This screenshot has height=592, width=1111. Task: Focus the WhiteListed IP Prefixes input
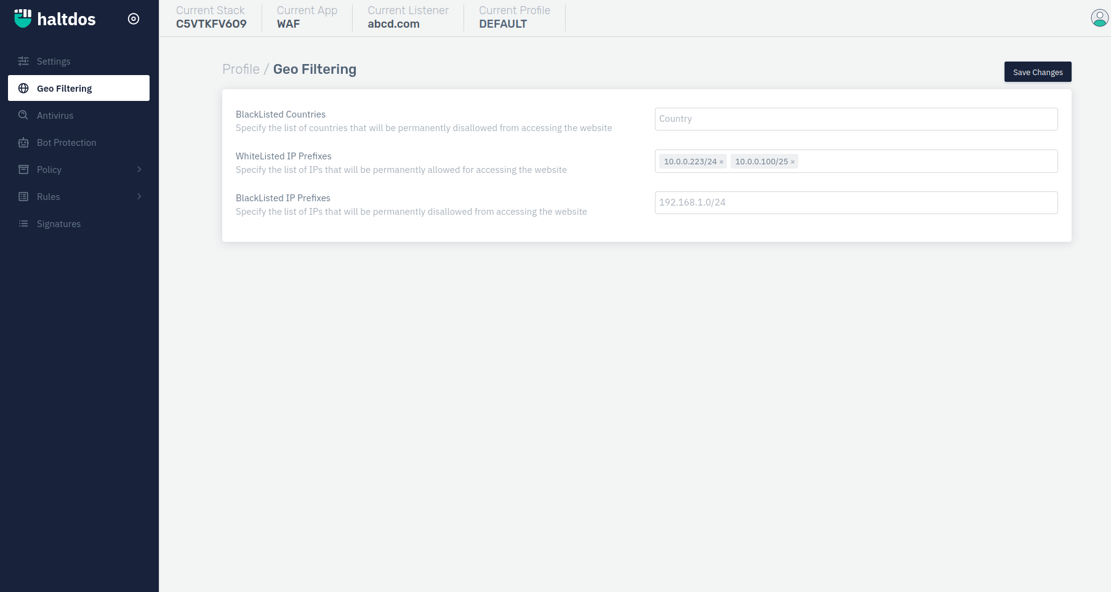point(856,161)
